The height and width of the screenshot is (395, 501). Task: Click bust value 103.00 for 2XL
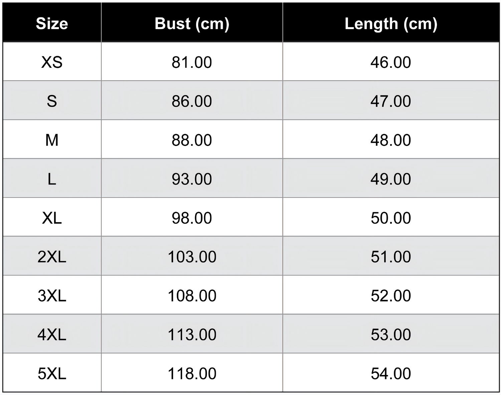(192, 257)
